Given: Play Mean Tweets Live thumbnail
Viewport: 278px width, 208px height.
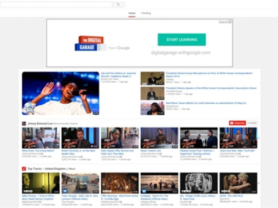Looking at the screenshot, I should (160, 138).
